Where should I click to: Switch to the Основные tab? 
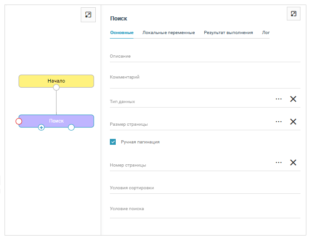[x=122, y=33]
